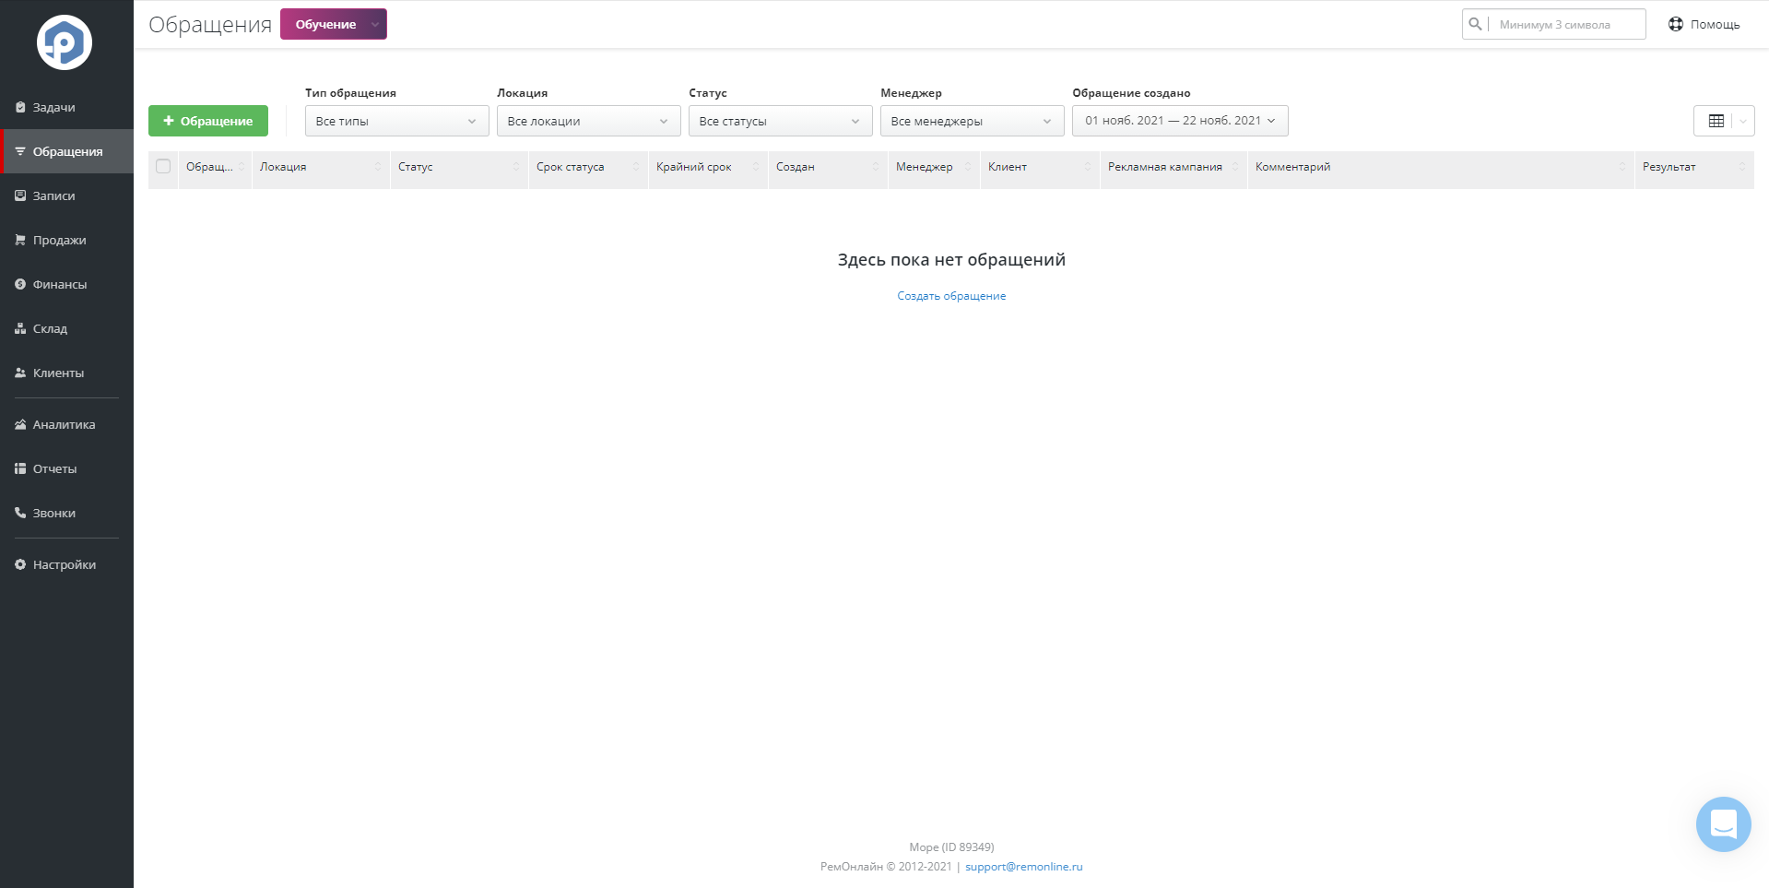Viewport: 1769px width, 888px height.
Task: Click the Записи calendar icon
Action: (x=20, y=195)
